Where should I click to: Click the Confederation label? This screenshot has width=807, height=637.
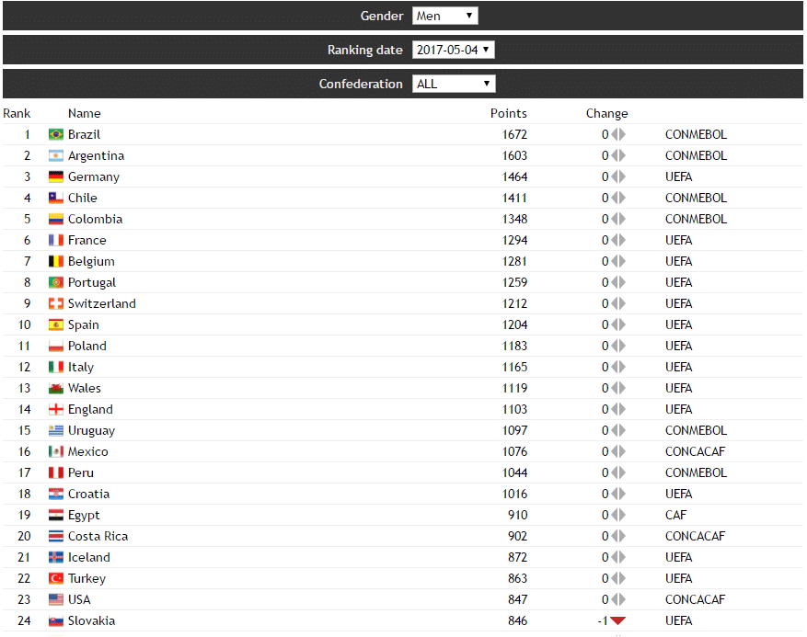click(361, 84)
